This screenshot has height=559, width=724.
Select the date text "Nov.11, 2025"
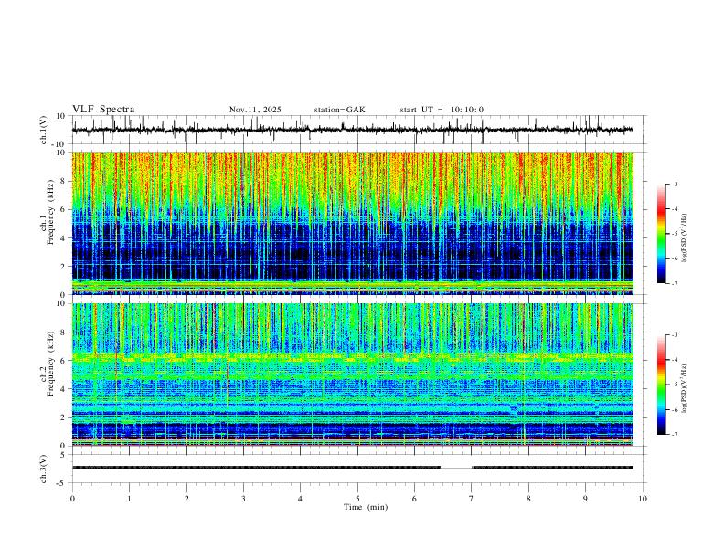255,110
